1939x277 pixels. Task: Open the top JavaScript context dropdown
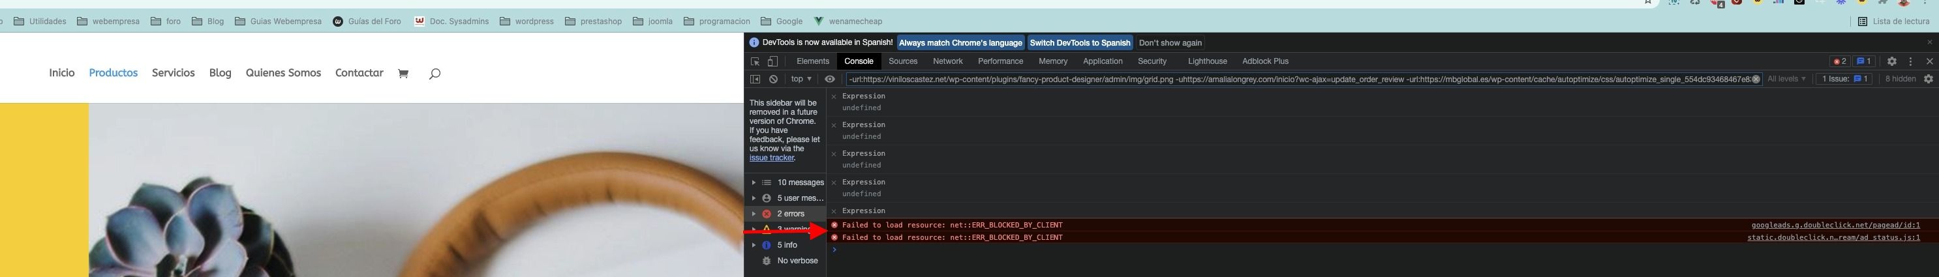[x=801, y=79]
